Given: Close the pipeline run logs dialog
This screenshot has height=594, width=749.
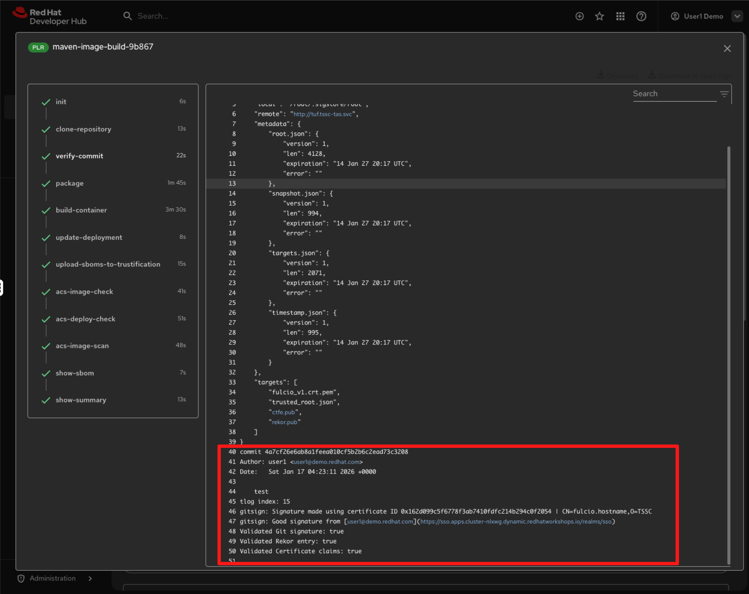Looking at the screenshot, I should tap(727, 49).
